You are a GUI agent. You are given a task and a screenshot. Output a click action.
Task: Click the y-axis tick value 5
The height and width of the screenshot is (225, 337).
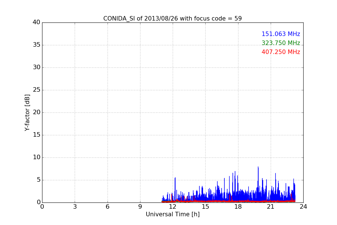[38, 180]
